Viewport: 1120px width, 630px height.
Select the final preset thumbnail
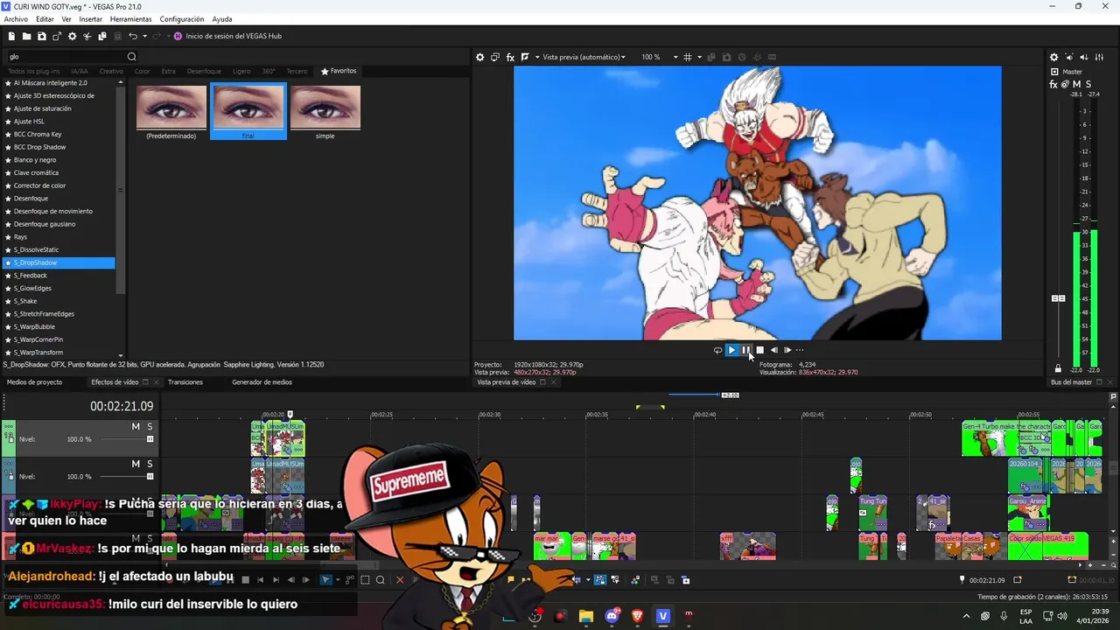[x=248, y=112]
